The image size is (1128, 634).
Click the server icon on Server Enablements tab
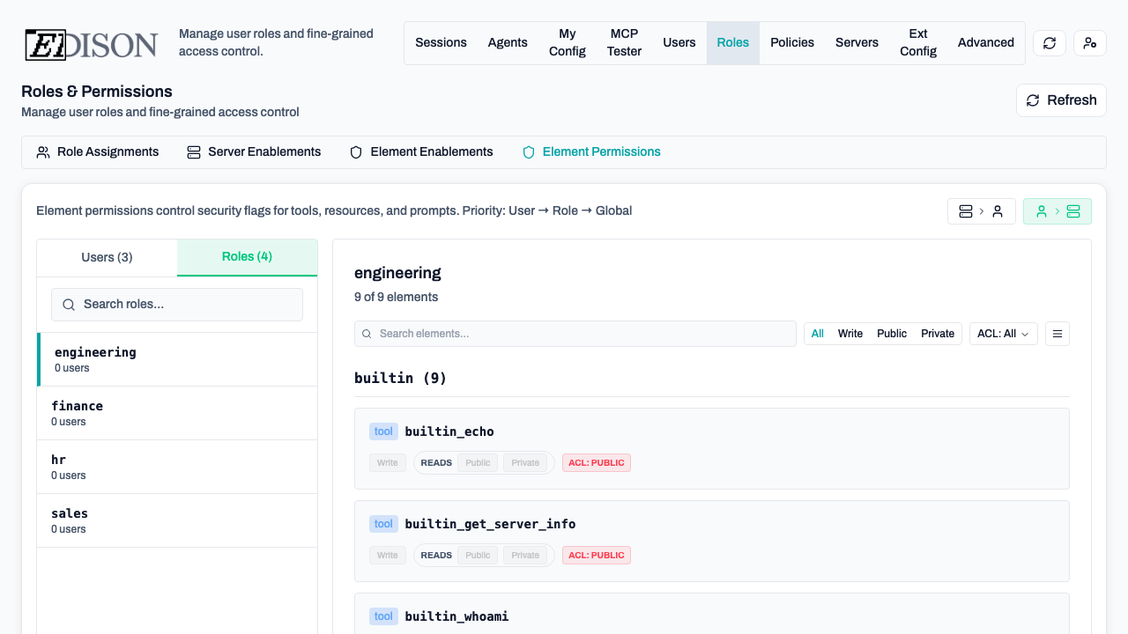pyautogui.click(x=193, y=151)
